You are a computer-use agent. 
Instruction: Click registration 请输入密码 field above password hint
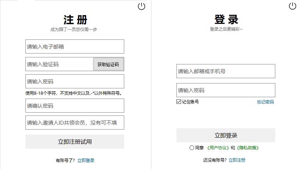pyautogui.click(x=75, y=81)
